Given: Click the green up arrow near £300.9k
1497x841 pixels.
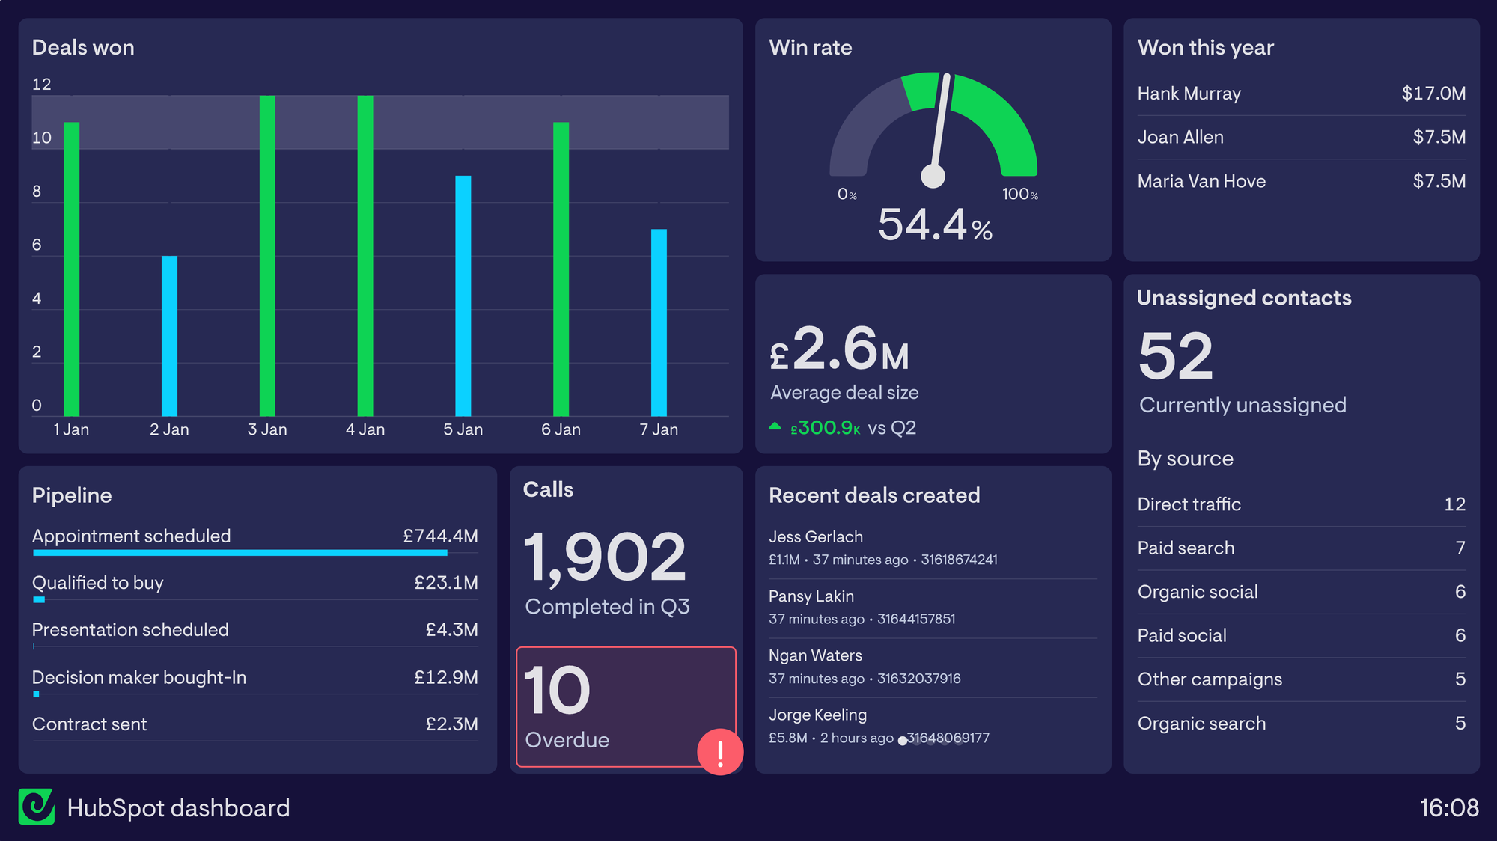Looking at the screenshot, I should pos(775,426).
